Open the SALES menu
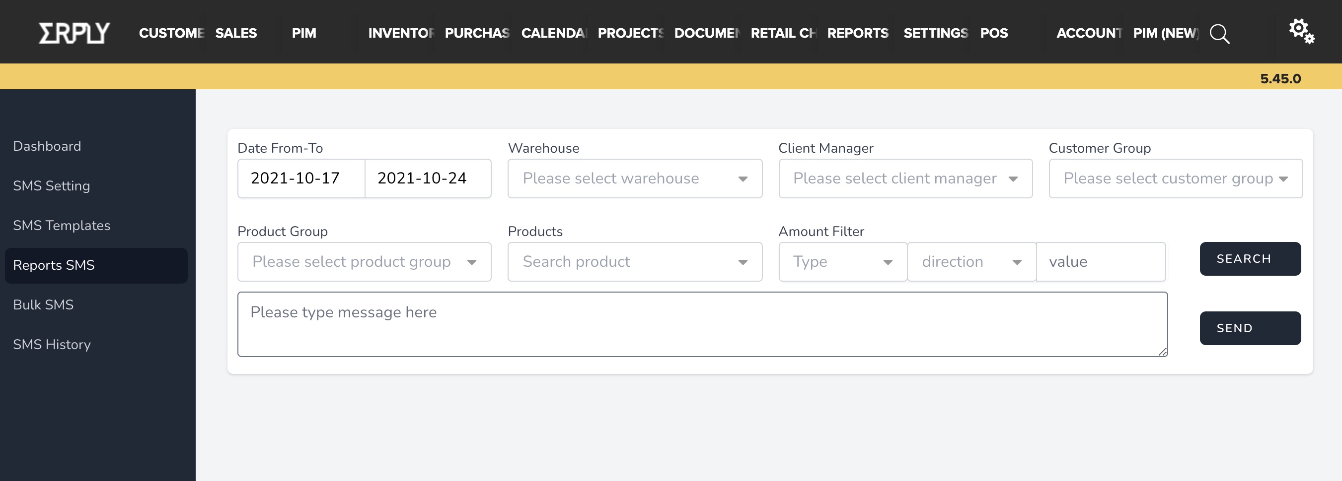The image size is (1342, 481). 236,33
